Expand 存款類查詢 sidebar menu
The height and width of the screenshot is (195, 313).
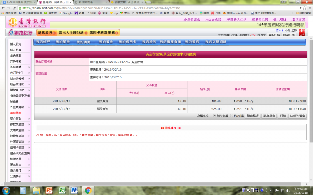pos(17,124)
